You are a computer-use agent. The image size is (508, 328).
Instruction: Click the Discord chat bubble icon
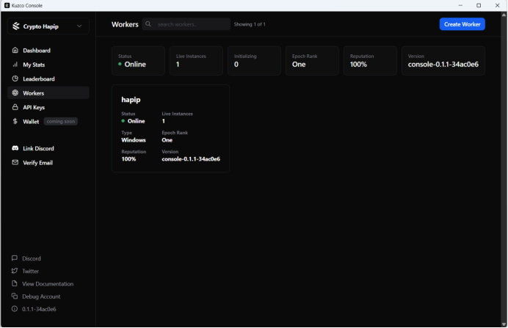(x=14, y=258)
